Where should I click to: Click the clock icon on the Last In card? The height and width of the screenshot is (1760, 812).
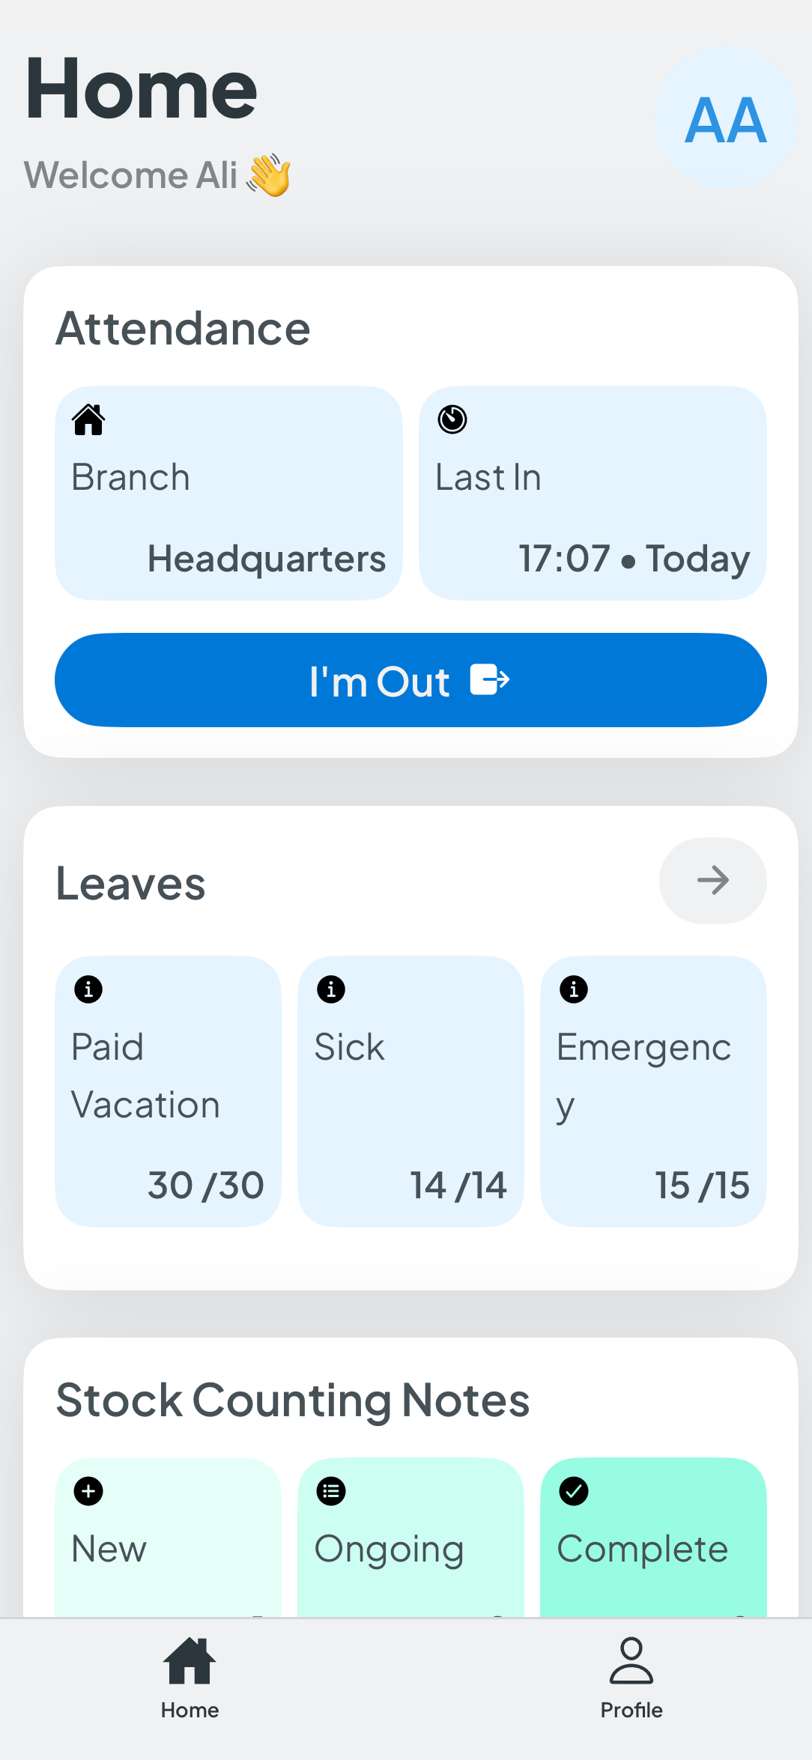tap(452, 419)
